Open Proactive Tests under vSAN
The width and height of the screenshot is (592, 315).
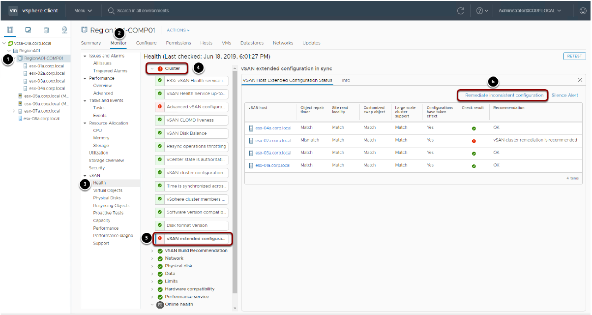tap(108, 213)
